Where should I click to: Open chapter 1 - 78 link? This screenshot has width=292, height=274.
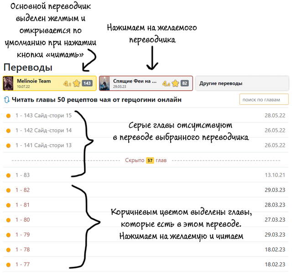(x=22, y=249)
